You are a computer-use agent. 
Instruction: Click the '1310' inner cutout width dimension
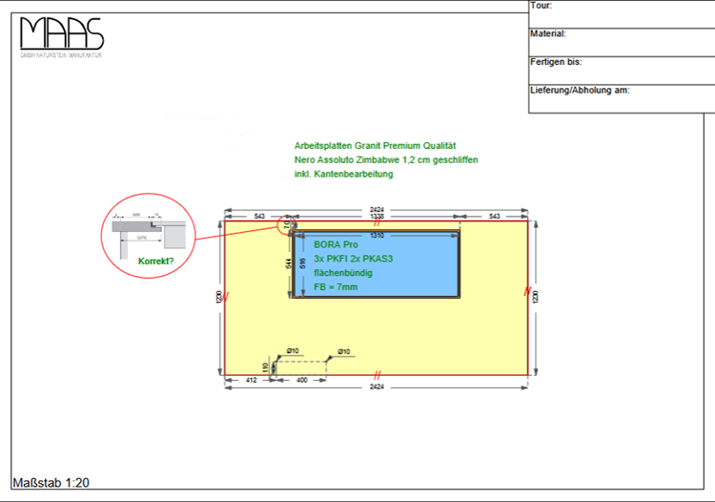(377, 236)
